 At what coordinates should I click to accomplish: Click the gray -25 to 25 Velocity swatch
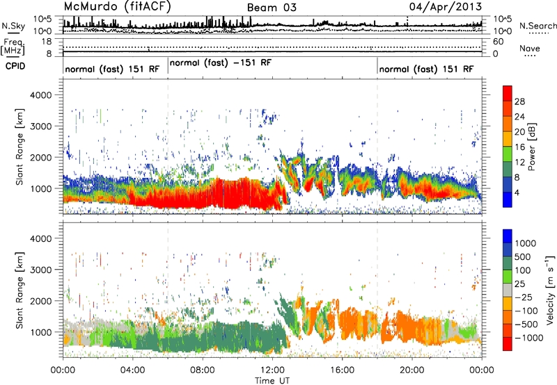click(x=508, y=290)
